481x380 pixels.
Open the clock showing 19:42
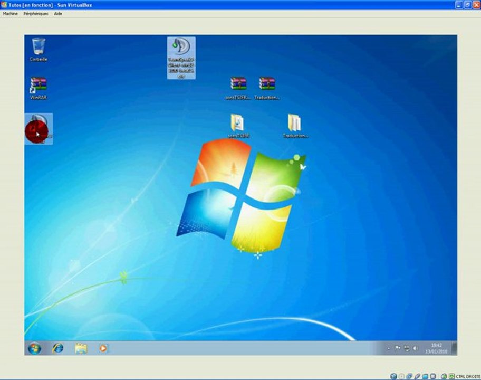pos(436,348)
